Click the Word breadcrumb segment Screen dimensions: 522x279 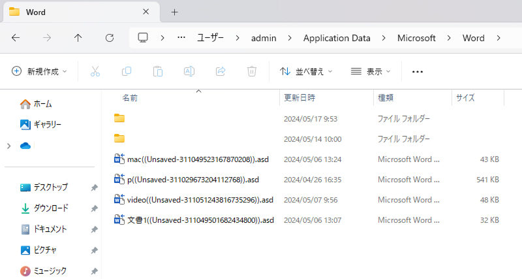tap(474, 38)
